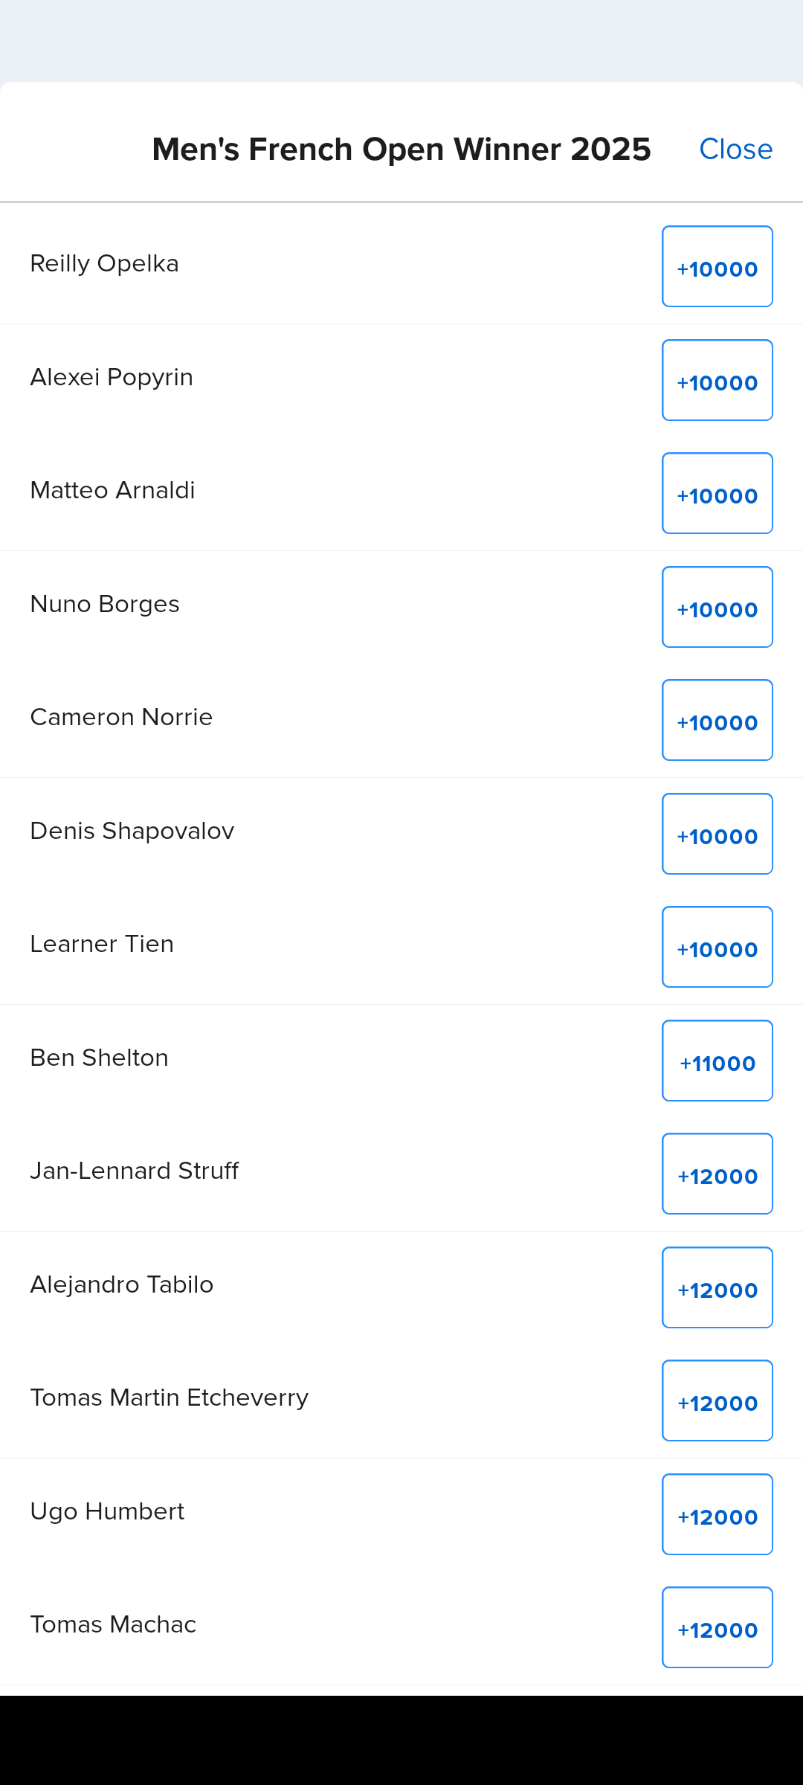This screenshot has height=1785, width=803.
Task: Select Learner Tien +10000 odds
Action: click(x=717, y=948)
